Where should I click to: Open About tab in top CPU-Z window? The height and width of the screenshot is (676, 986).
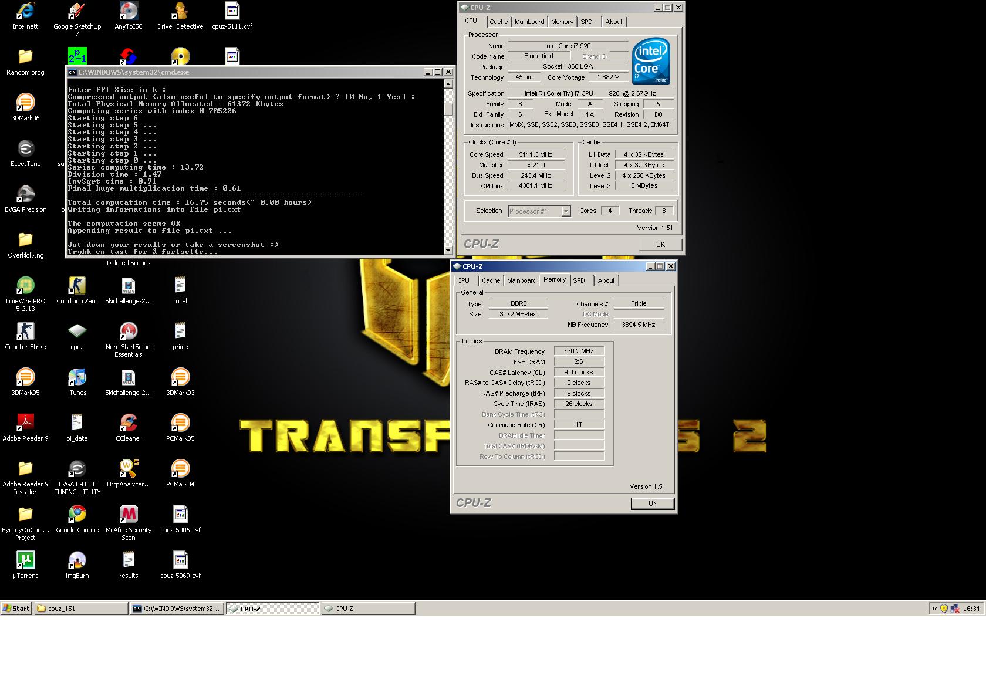click(x=614, y=22)
